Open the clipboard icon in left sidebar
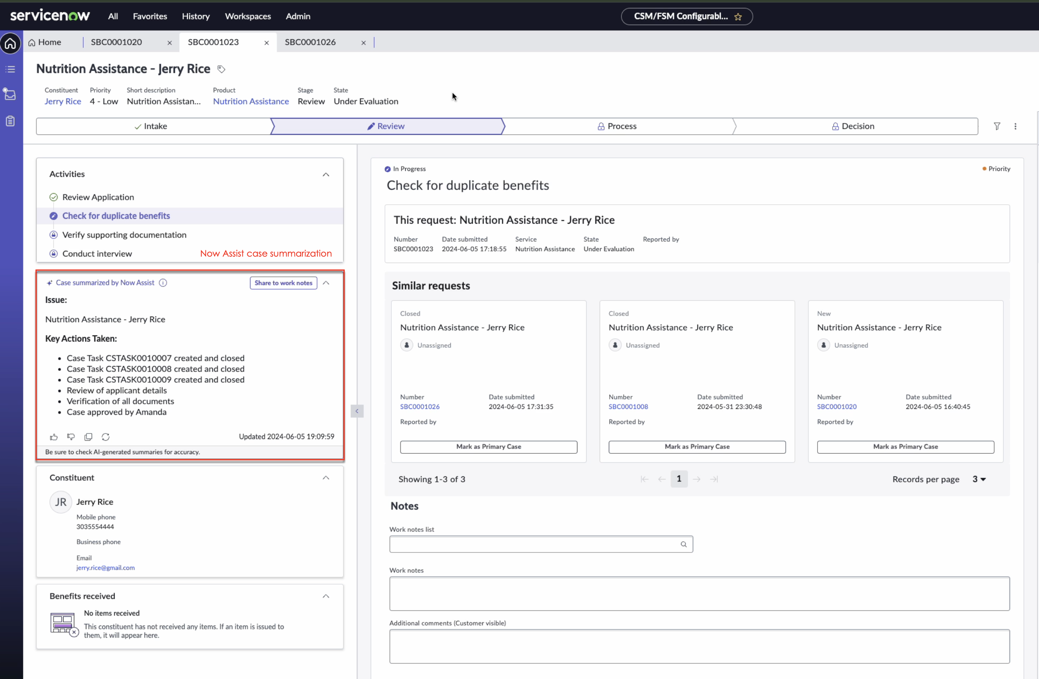Screen dimensions: 1039x679 10,121
